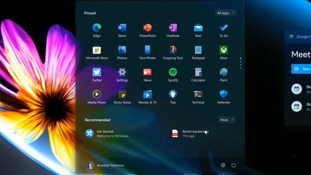
Task: Open the News app
Action: pos(147,75)
